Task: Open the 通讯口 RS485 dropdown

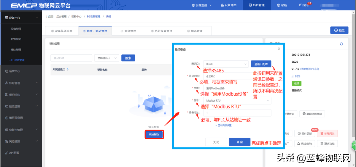Action: [226, 64]
